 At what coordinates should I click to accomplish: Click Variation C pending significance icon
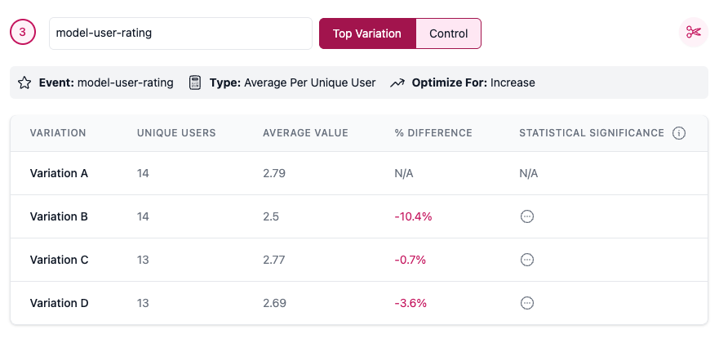click(527, 260)
